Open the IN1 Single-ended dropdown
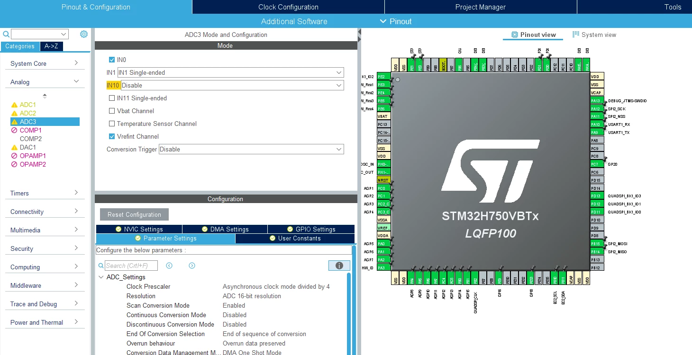692x355 pixels. coord(230,72)
